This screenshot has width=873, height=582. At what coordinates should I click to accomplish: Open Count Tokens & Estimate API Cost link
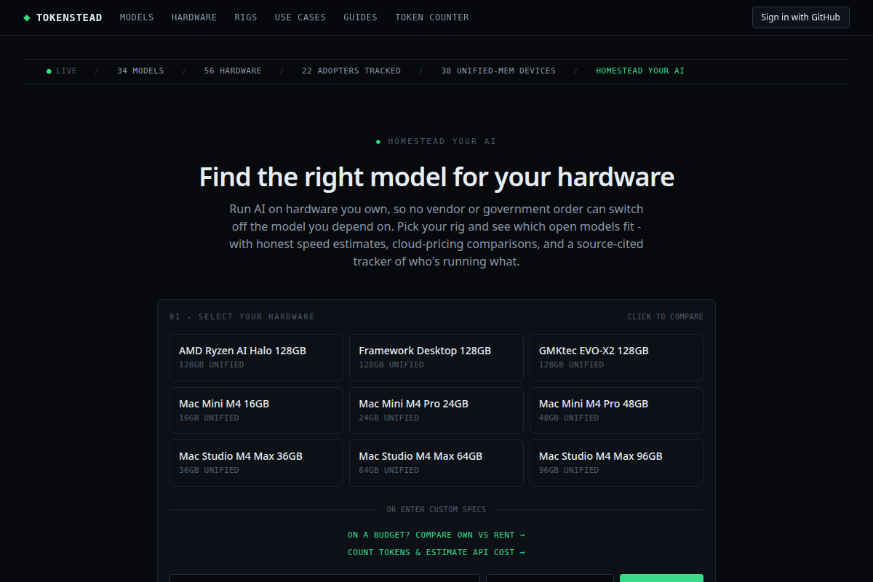436,552
